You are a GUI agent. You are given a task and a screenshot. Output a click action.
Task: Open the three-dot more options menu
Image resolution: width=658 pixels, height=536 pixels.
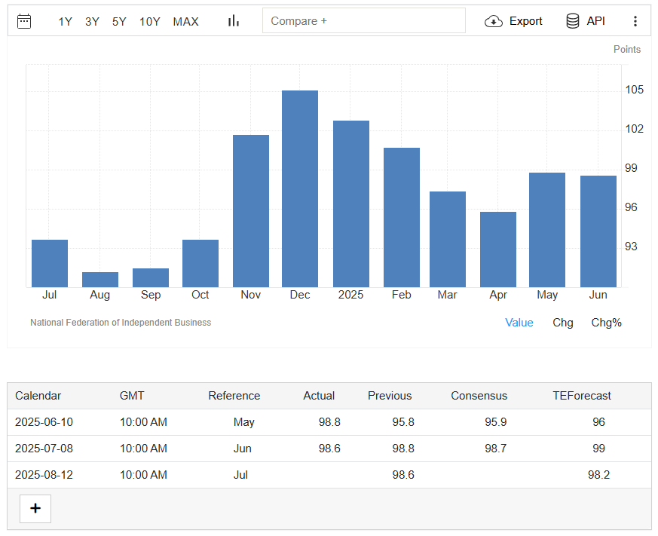pyautogui.click(x=635, y=21)
